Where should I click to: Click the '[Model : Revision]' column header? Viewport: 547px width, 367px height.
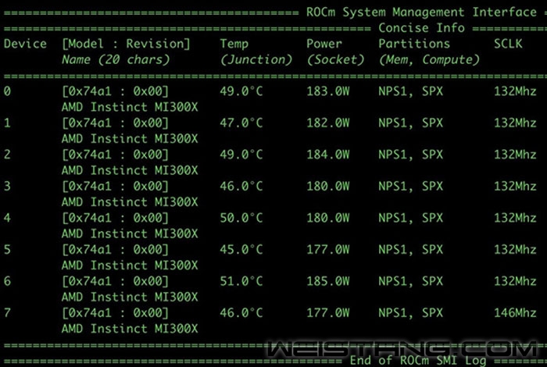coord(126,44)
